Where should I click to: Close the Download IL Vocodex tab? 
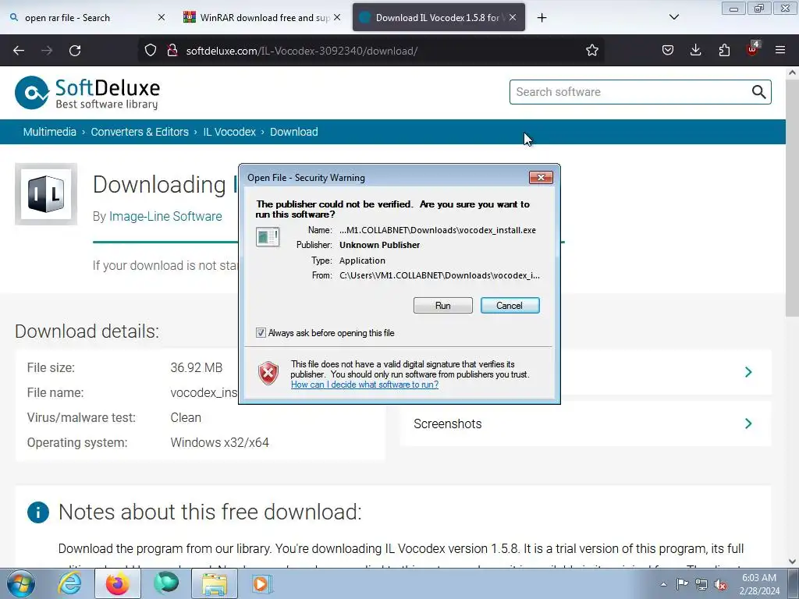tap(513, 17)
